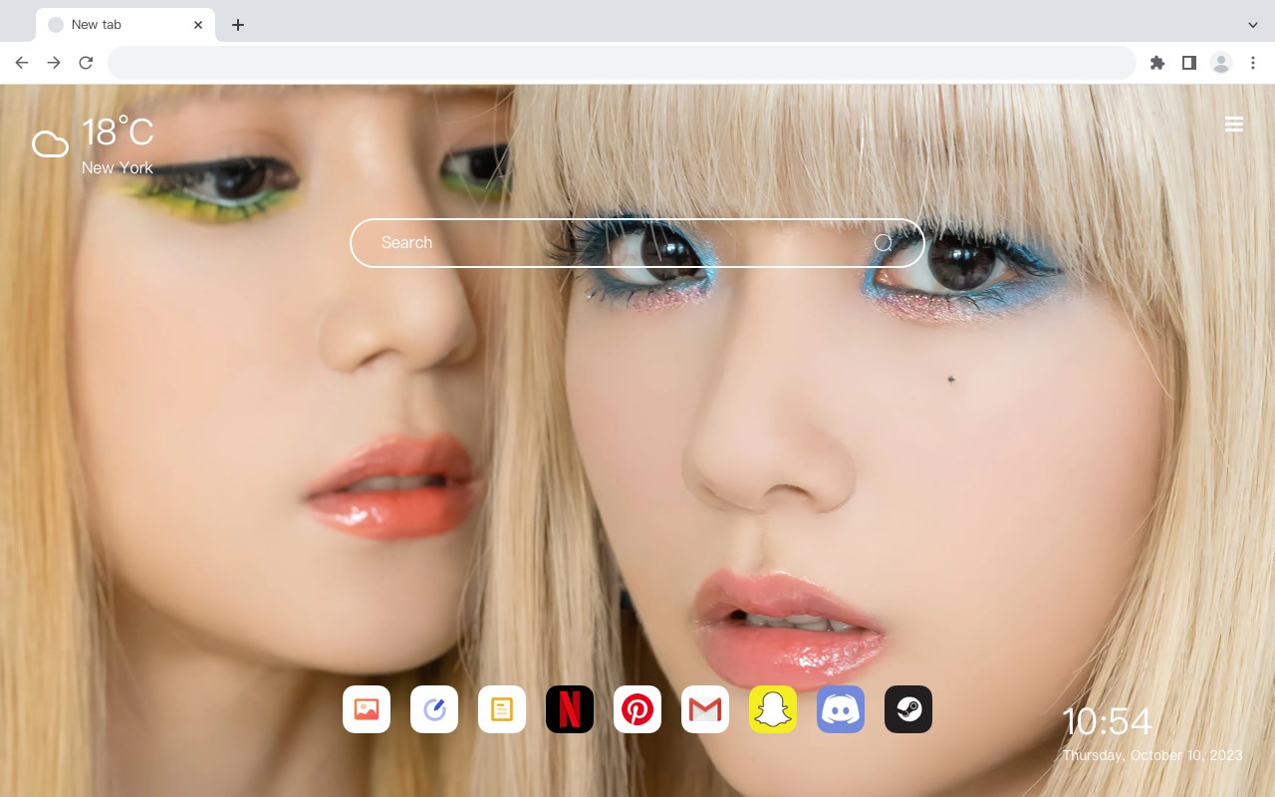The height and width of the screenshot is (797, 1275).
Task: Reload the current page
Action: tap(86, 63)
